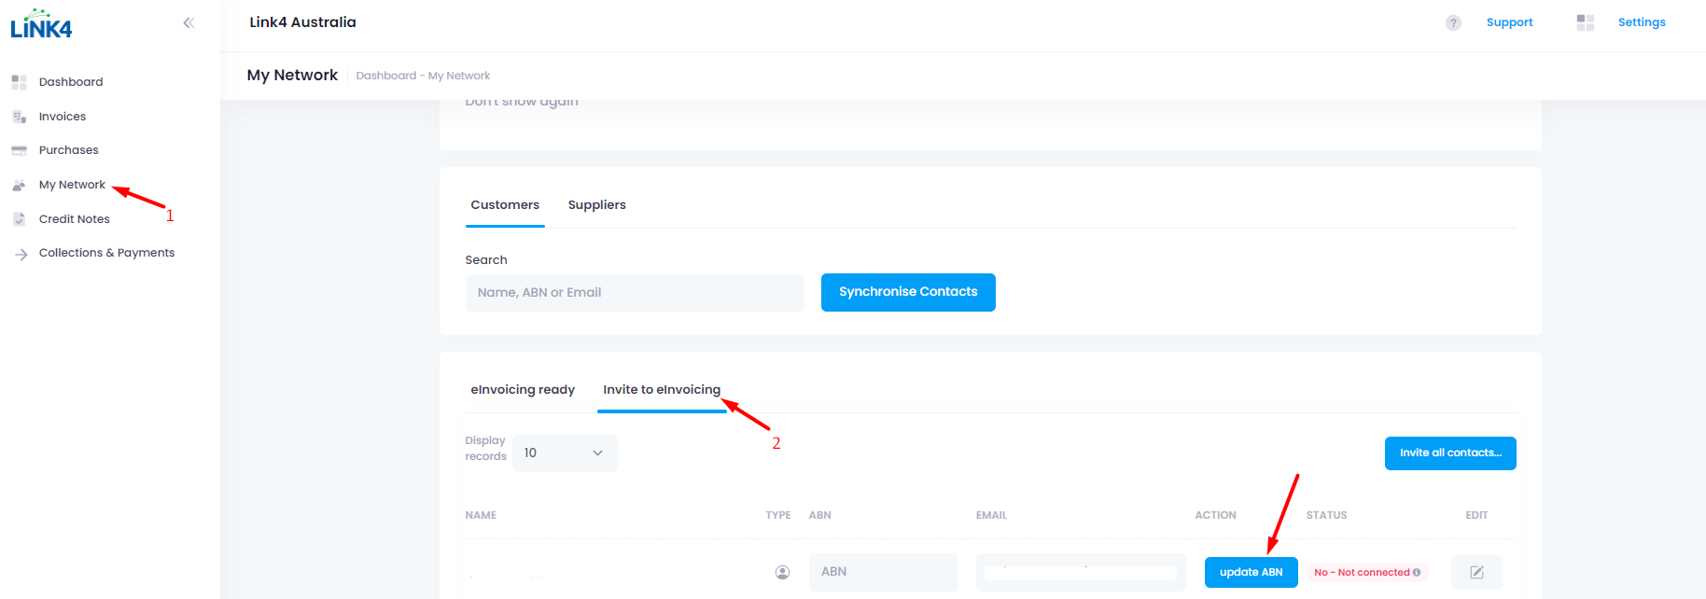Image resolution: width=1706 pixels, height=599 pixels.
Task: Click the NAME column header
Action: (x=481, y=515)
